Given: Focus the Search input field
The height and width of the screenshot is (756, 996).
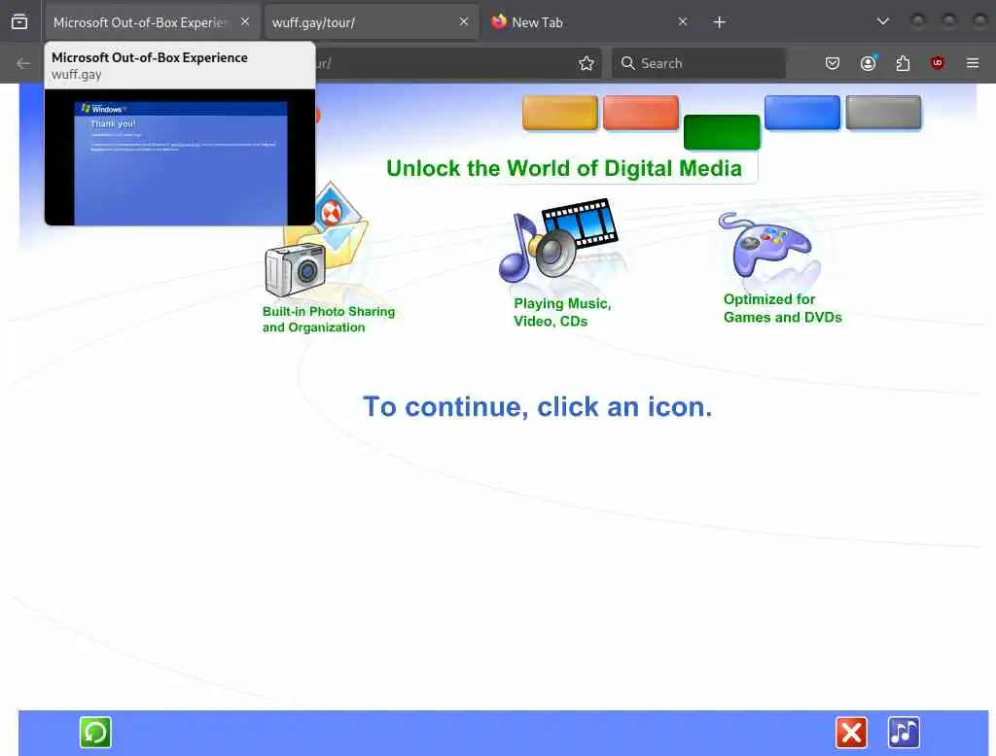Looking at the screenshot, I should point(698,63).
